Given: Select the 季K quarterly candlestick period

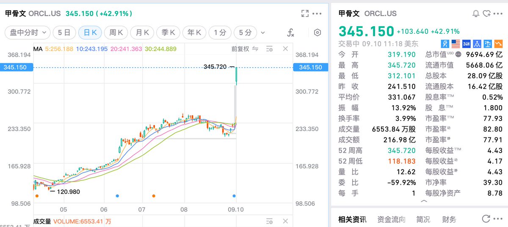Looking at the screenshot, I should click(168, 33).
